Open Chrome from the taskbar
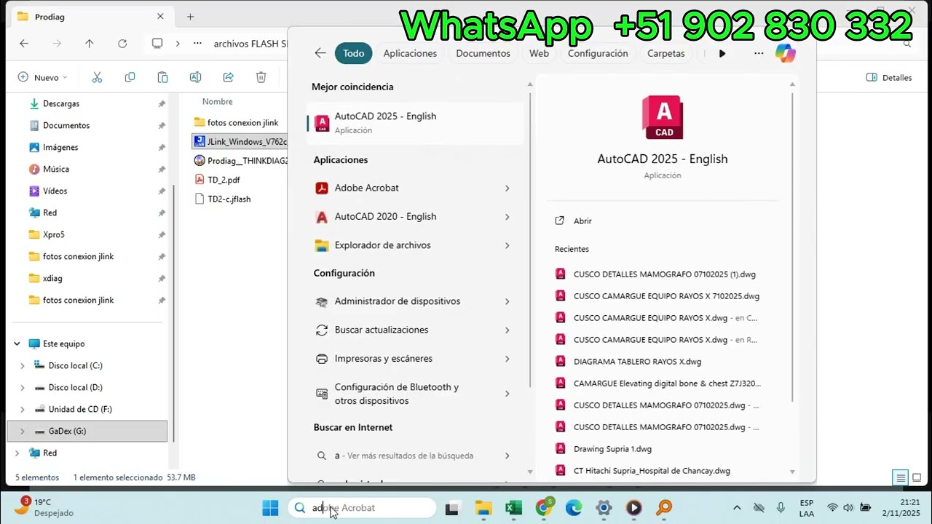The width and height of the screenshot is (932, 524). (544, 508)
